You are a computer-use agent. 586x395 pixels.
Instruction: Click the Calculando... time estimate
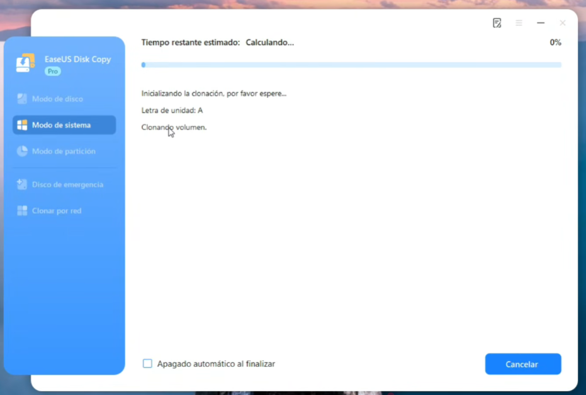pos(270,43)
